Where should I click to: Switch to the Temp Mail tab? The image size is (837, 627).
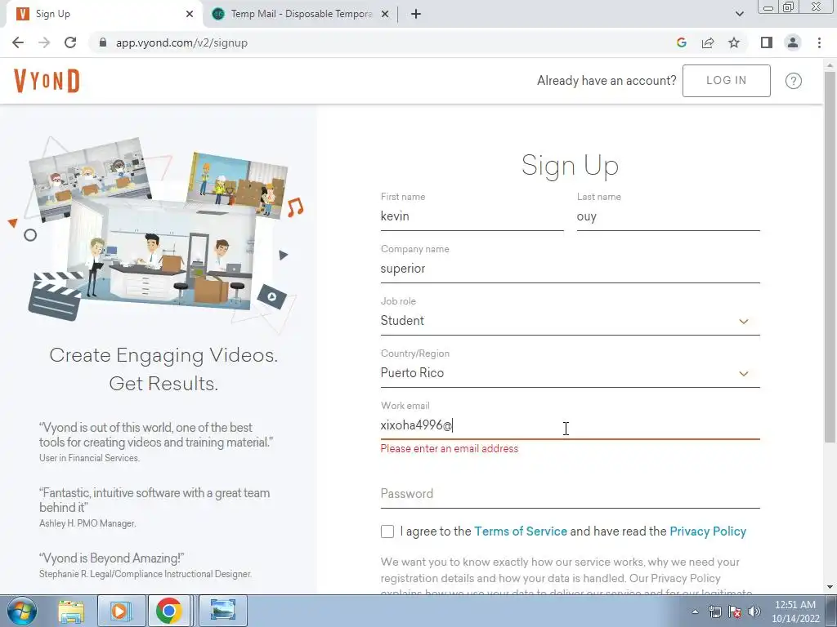tap(302, 14)
